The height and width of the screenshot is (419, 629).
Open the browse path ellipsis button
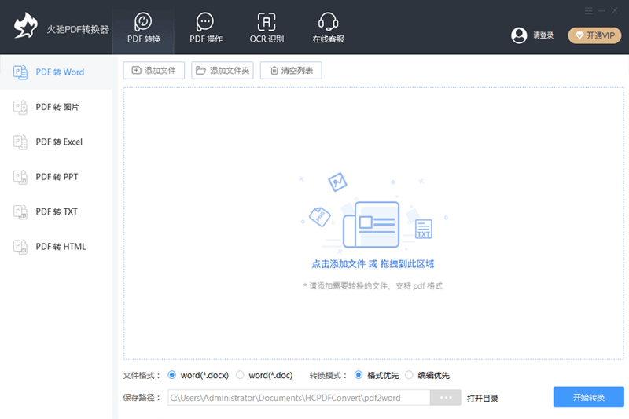point(446,398)
